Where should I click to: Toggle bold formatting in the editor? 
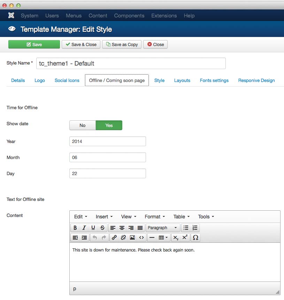[75, 228]
